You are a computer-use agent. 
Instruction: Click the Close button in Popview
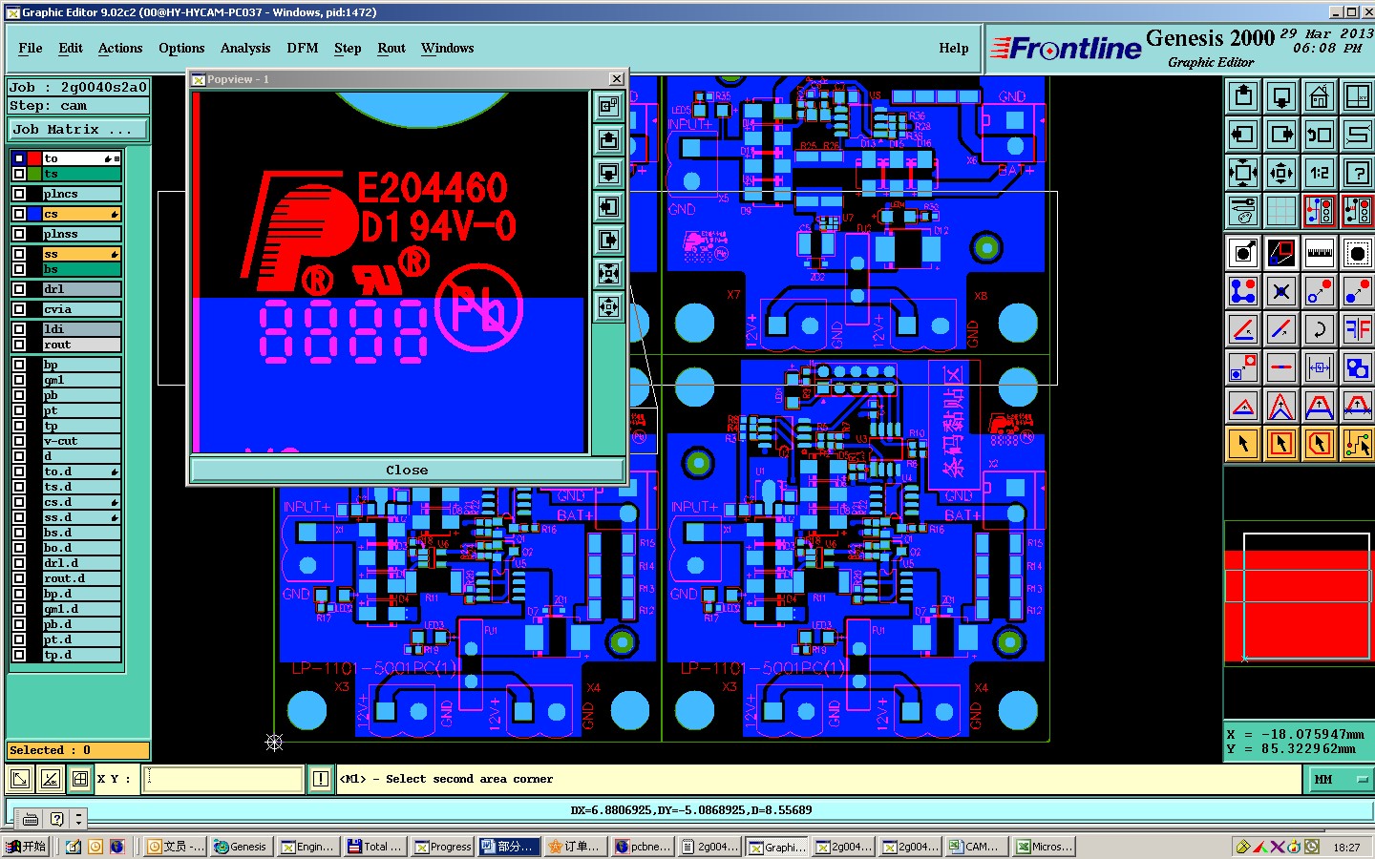tap(407, 470)
